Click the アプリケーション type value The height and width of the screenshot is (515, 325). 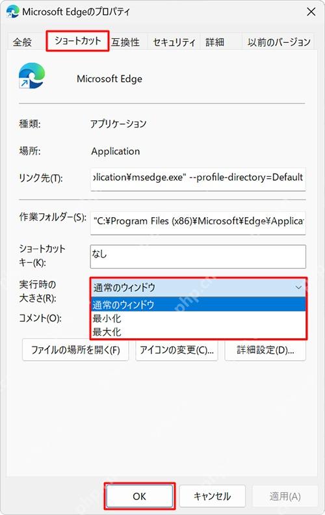point(118,124)
